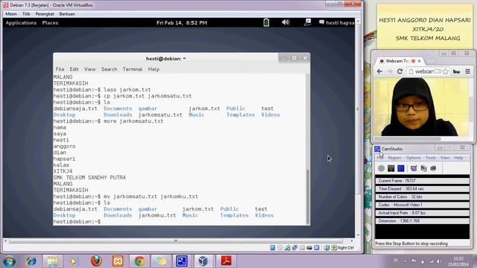Reload the webcam page in Chrome
Image resolution: width=477 pixels, height=268 pixels.
pos(399,71)
